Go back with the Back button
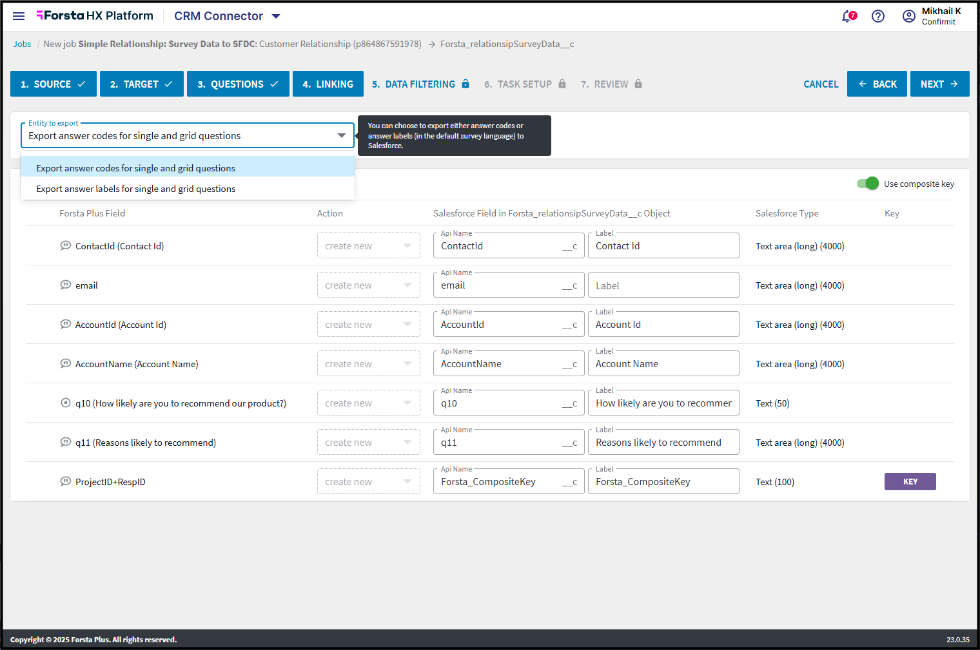 point(877,84)
